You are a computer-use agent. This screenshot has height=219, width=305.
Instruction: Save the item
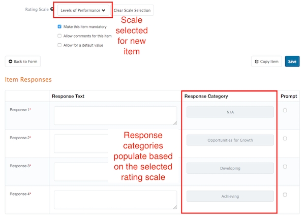[x=292, y=61]
